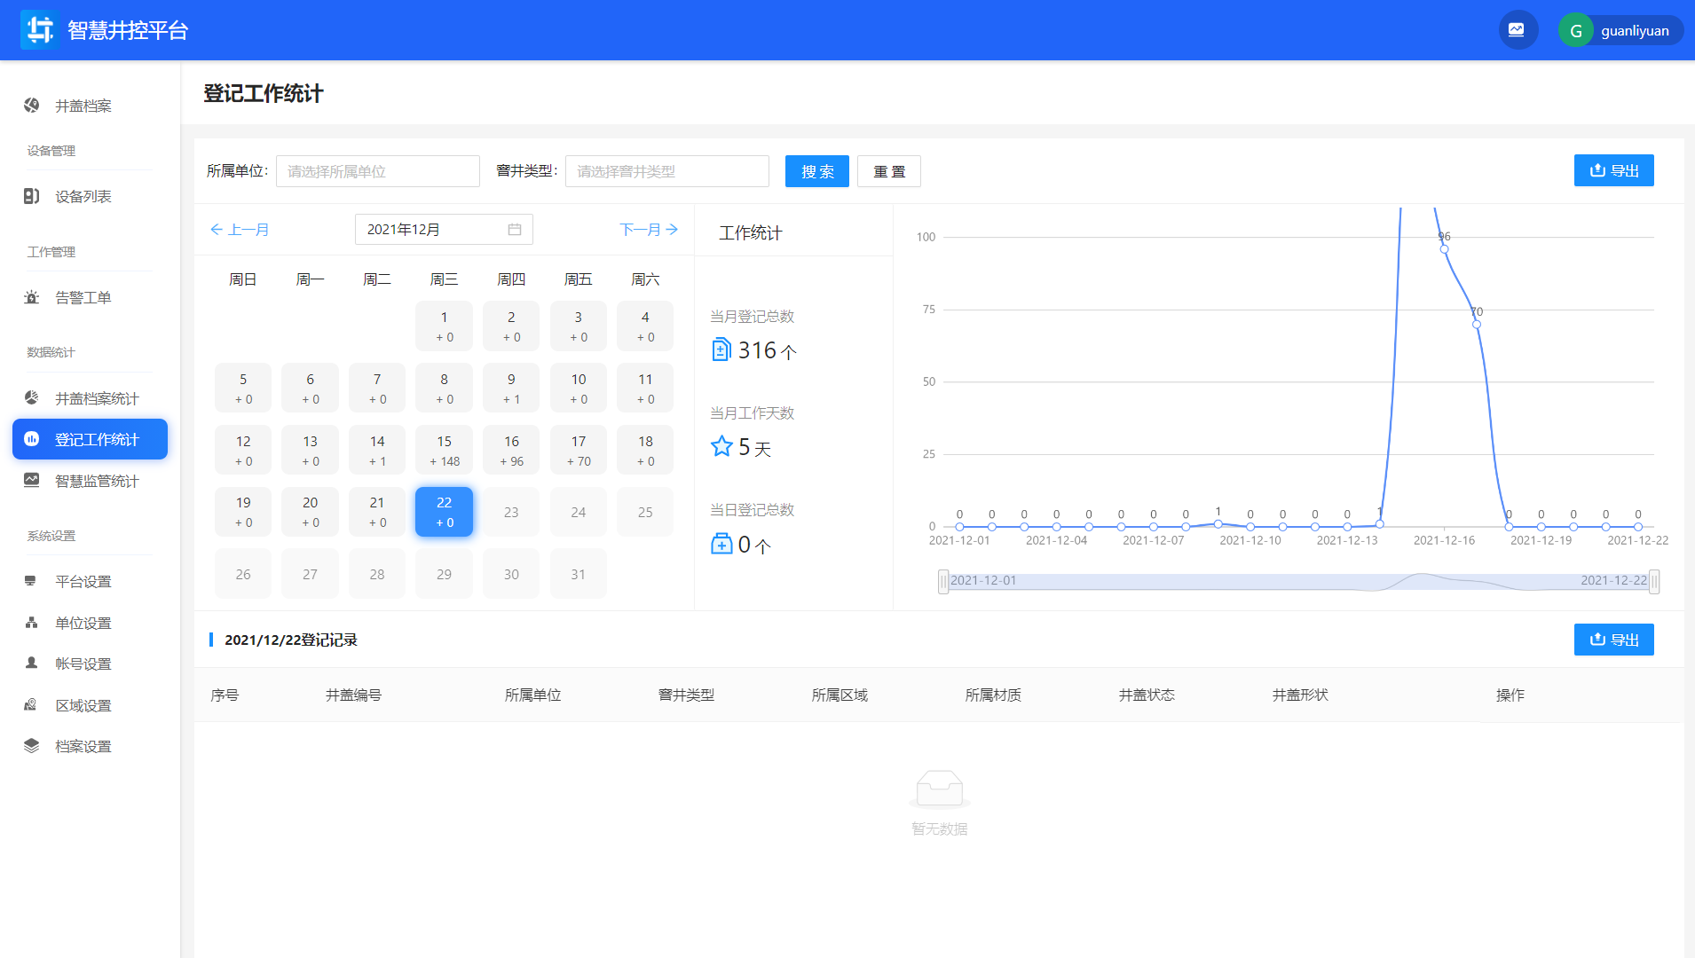Click the 搜索 button
Screen dimensions: 1695x958
click(x=816, y=171)
